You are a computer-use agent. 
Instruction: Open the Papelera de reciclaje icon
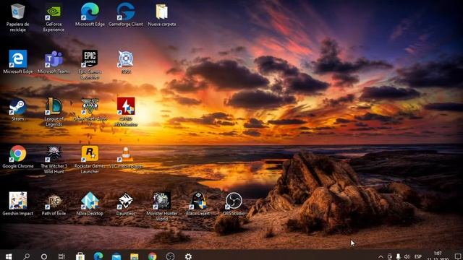17,17
